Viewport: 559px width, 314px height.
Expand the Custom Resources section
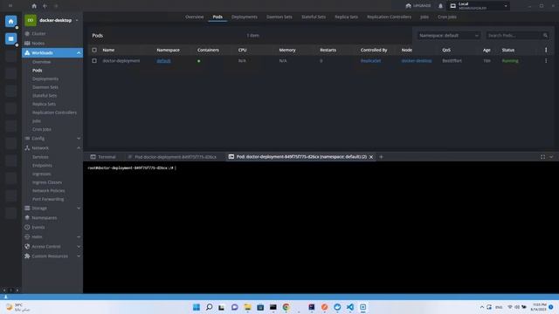pyautogui.click(x=79, y=256)
